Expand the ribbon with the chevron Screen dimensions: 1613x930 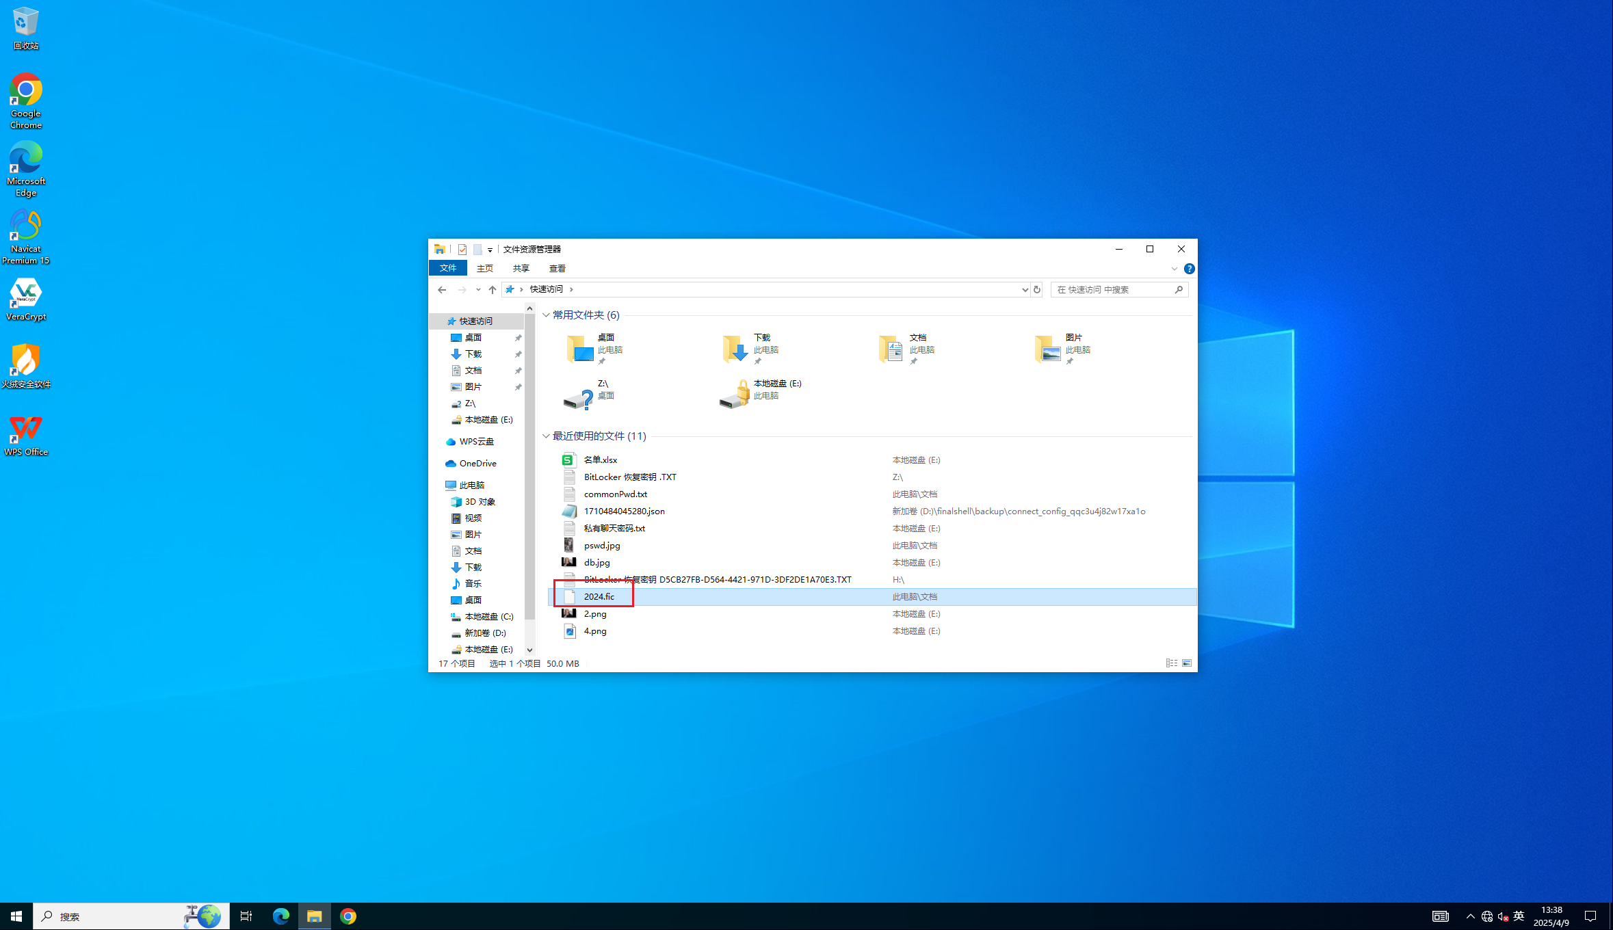(x=1174, y=269)
